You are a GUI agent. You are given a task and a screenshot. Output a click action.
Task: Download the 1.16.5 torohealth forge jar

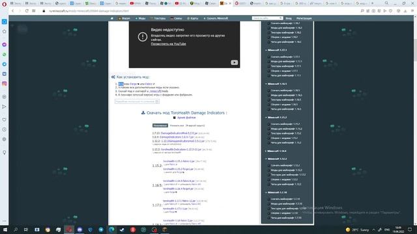tap(178, 188)
